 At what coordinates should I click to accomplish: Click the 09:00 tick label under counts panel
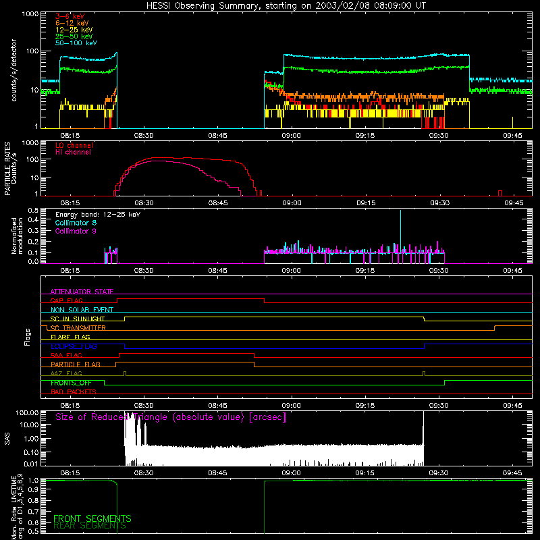tap(292, 136)
